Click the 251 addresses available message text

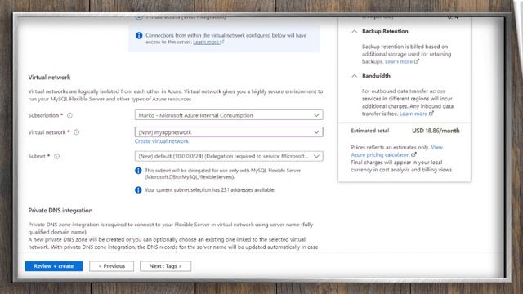(210, 190)
